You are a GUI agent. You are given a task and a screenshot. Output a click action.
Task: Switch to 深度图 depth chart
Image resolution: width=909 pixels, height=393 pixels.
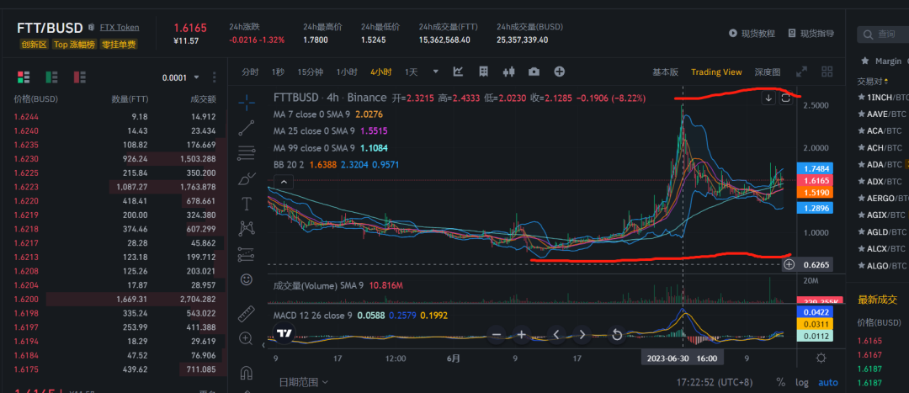pyautogui.click(x=768, y=72)
